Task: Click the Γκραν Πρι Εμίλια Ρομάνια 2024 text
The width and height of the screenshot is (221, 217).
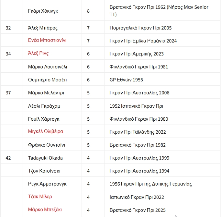Action: pos(143,41)
